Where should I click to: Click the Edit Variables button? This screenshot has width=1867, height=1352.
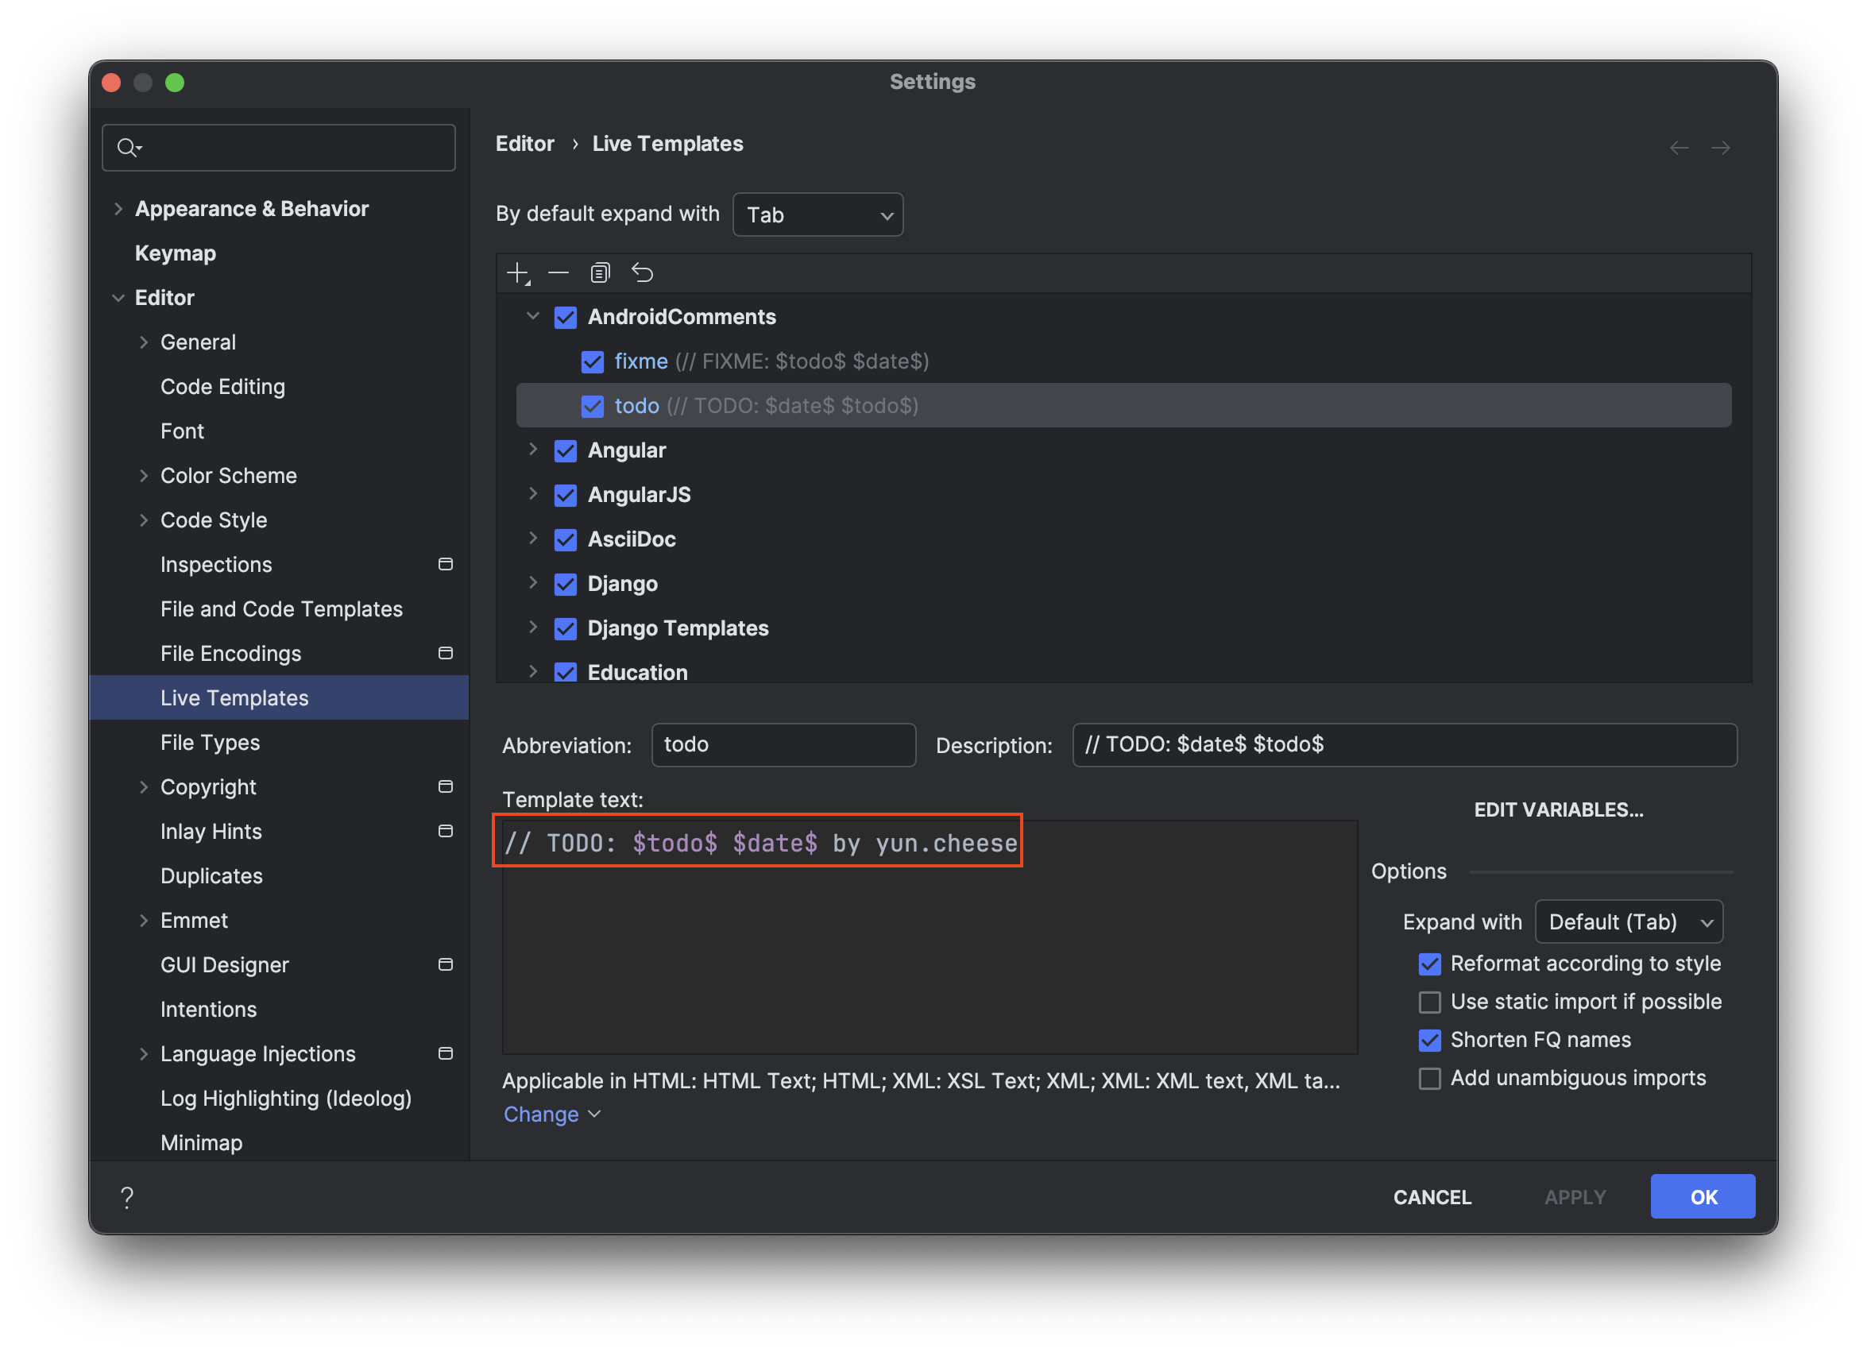1557,809
